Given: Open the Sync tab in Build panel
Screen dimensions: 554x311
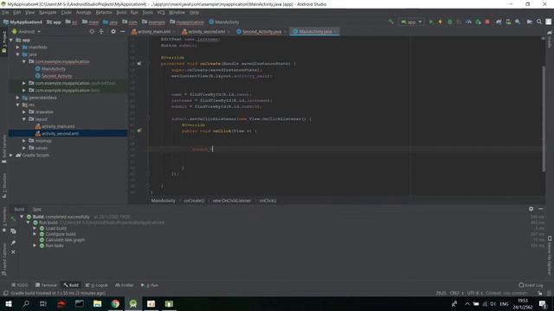Looking at the screenshot, I should coord(36,209).
